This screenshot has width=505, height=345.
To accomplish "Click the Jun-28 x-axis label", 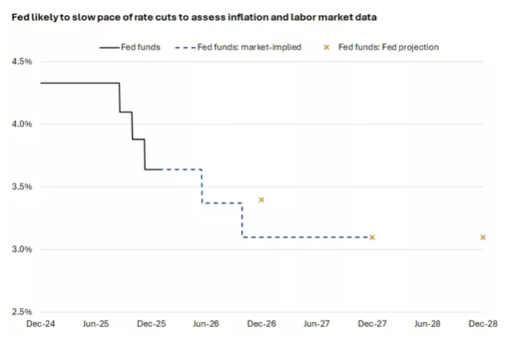I will (x=427, y=324).
